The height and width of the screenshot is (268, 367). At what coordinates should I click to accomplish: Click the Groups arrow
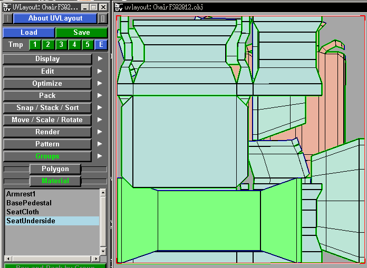(x=100, y=156)
